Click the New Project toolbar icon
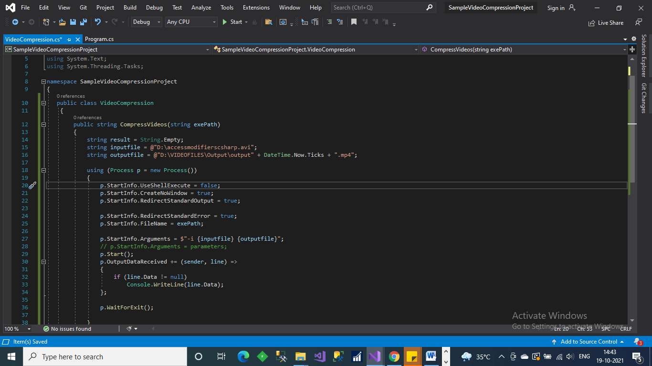 46,22
